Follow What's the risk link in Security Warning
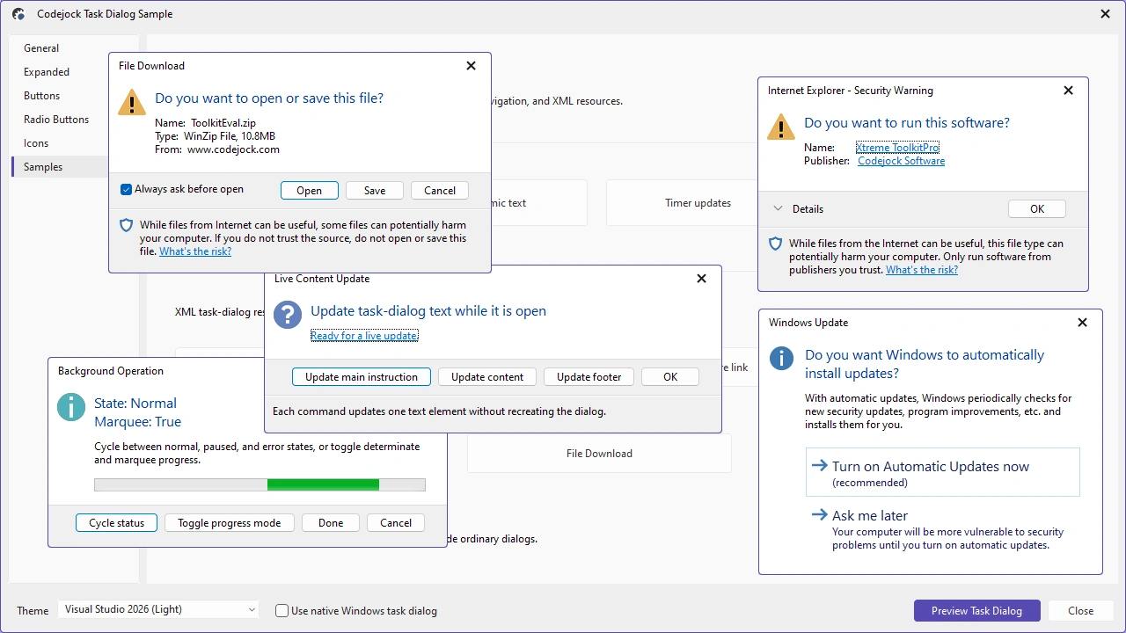Viewport: 1126px width, 633px height. tap(922, 270)
